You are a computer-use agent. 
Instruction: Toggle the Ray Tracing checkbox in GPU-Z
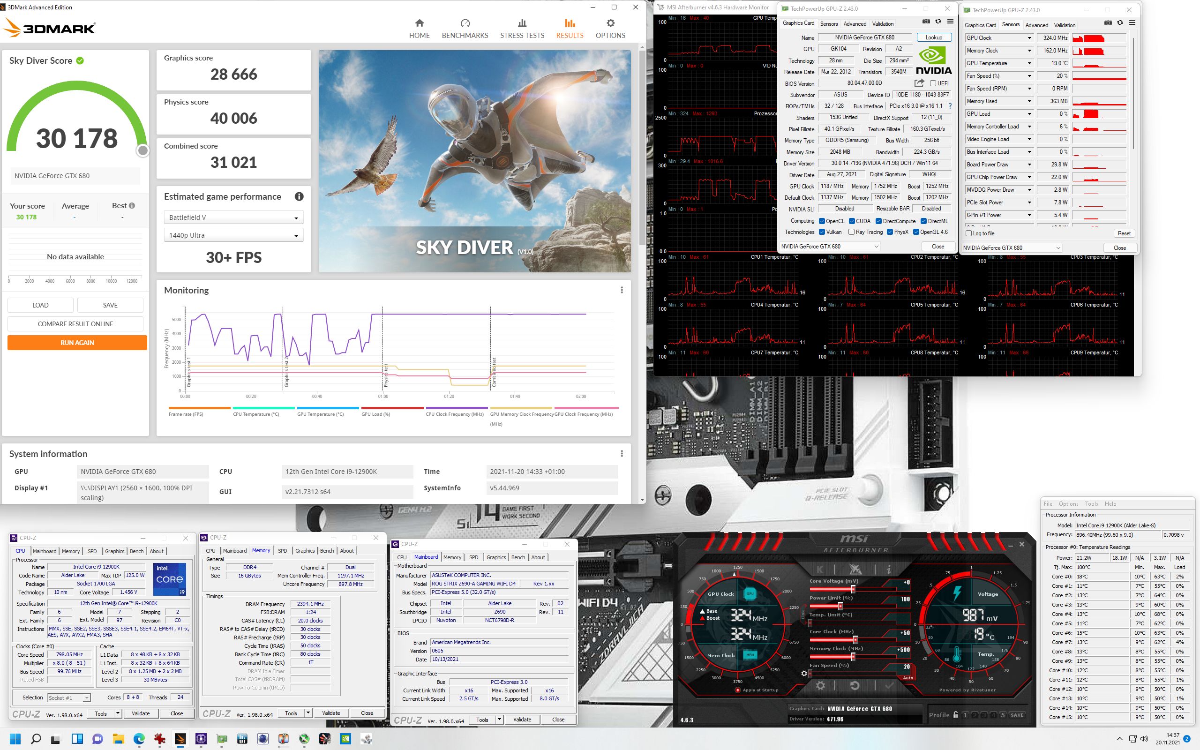[851, 232]
